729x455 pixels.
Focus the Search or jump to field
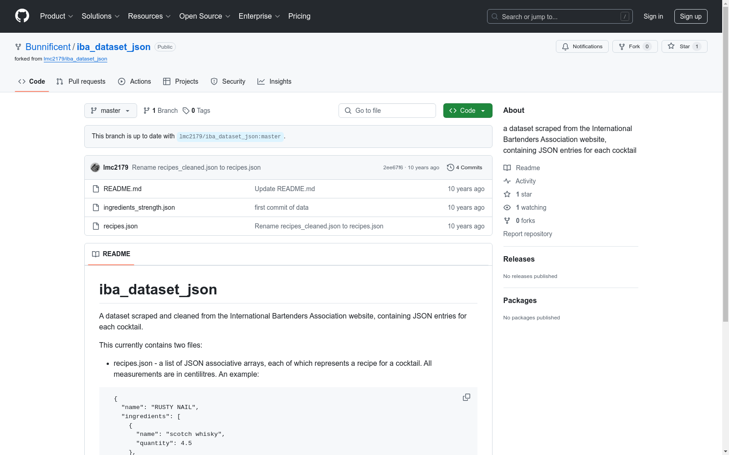pyautogui.click(x=560, y=16)
